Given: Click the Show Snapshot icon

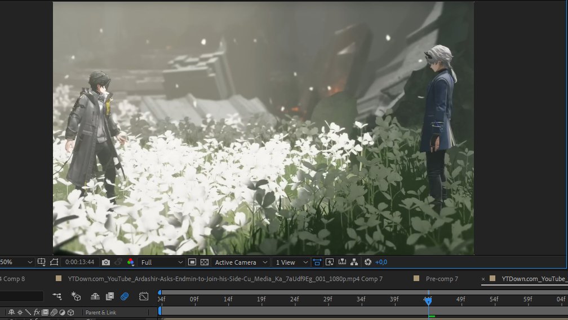Looking at the screenshot, I should click(118, 262).
